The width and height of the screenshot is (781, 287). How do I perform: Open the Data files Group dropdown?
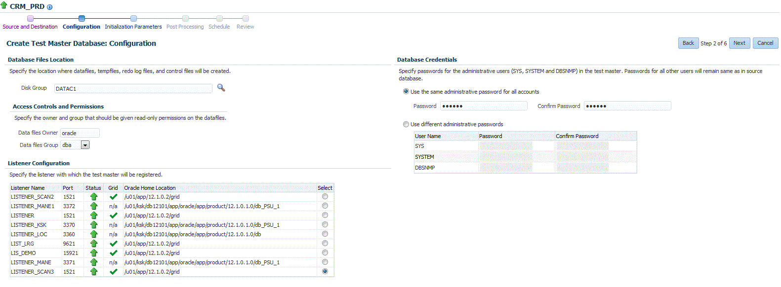[x=85, y=145]
